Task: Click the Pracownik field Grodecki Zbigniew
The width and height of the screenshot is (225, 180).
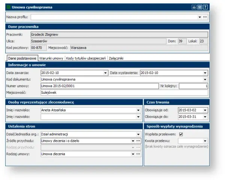Action: coord(119,34)
